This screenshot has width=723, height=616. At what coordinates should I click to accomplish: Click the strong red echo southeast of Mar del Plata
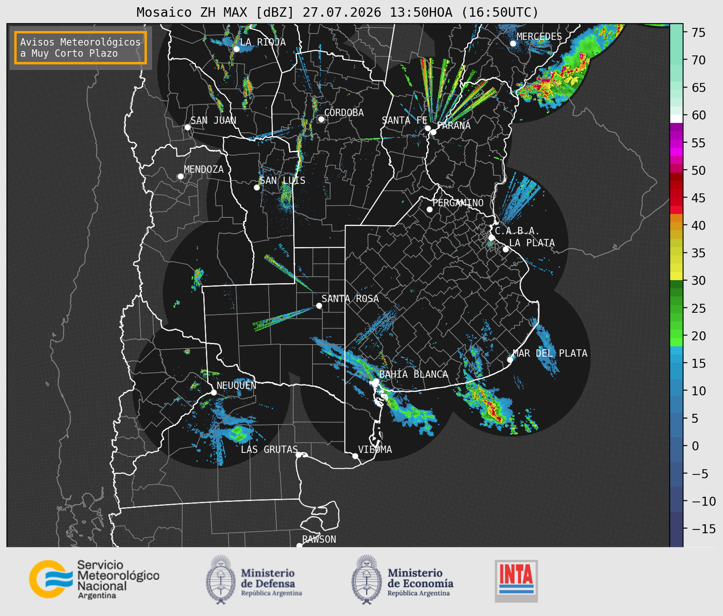(493, 410)
